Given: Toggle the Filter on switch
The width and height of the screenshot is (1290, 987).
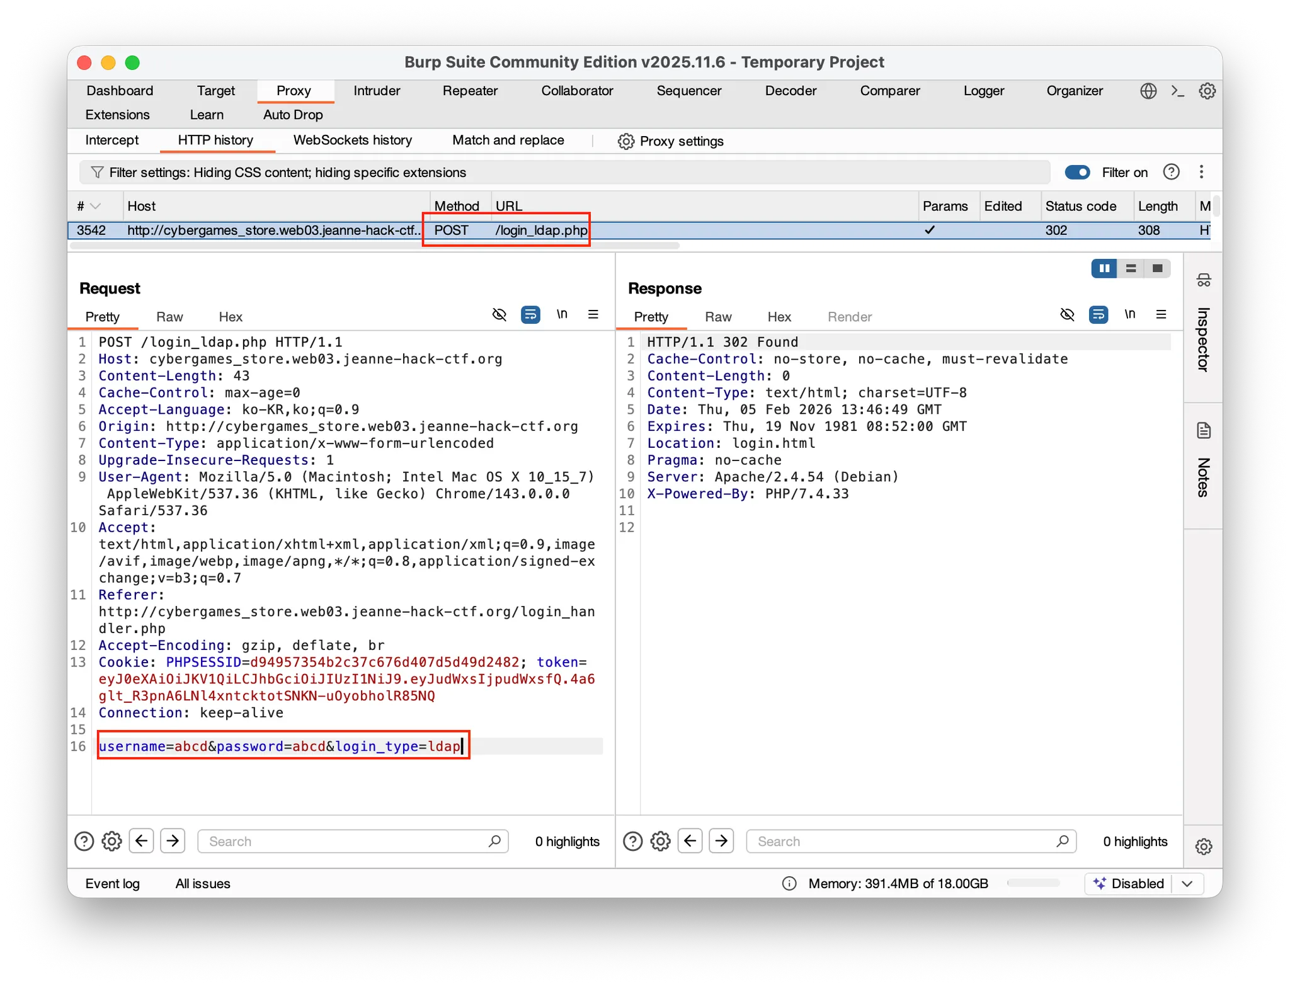Looking at the screenshot, I should pos(1077,172).
